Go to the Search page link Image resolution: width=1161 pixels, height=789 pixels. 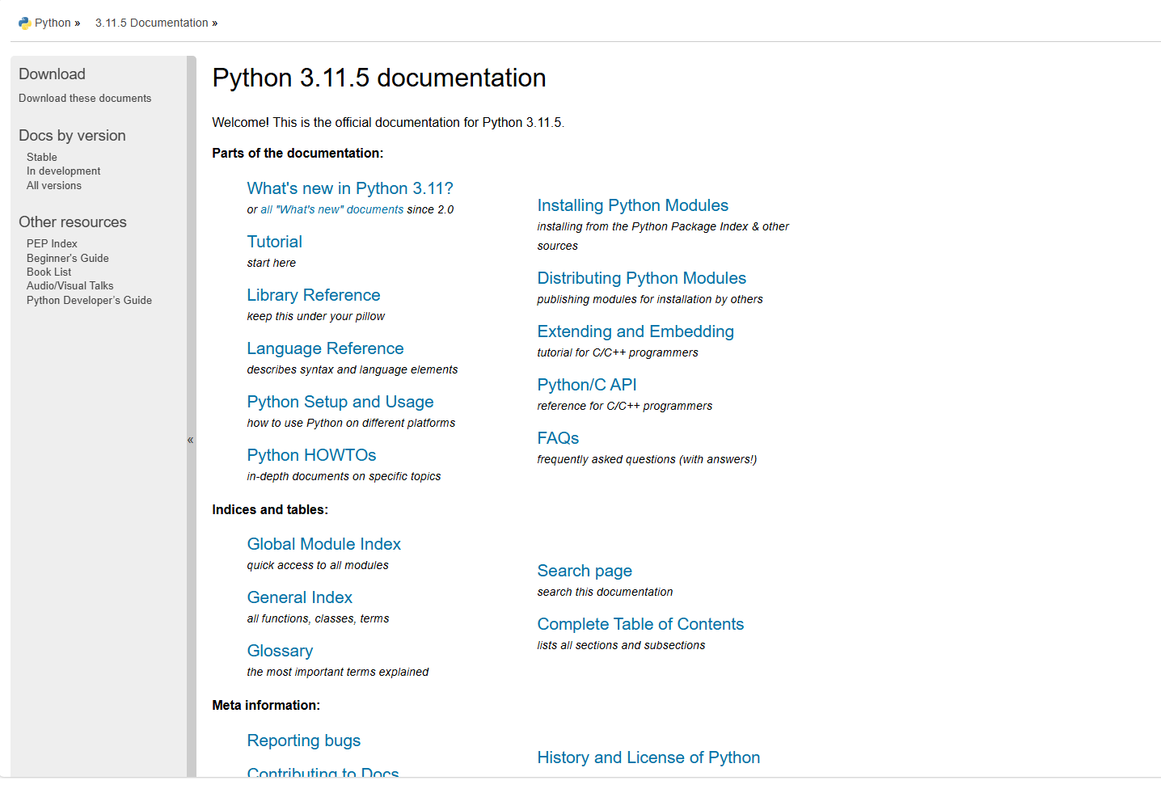(x=584, y=571)
